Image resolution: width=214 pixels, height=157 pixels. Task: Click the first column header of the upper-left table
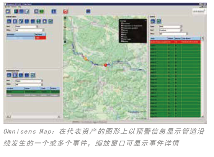click(21, 34)
